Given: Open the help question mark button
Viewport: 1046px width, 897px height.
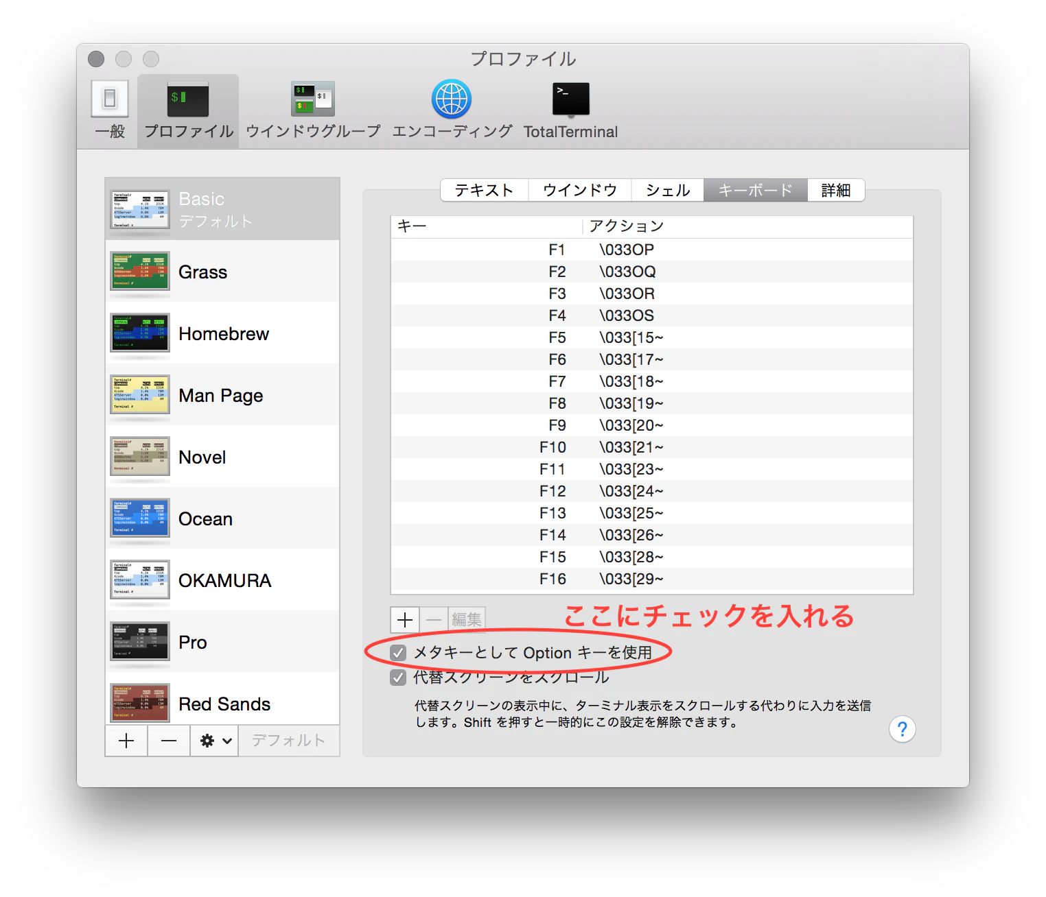Looking at the screenshot, I should tap(903, 729).
